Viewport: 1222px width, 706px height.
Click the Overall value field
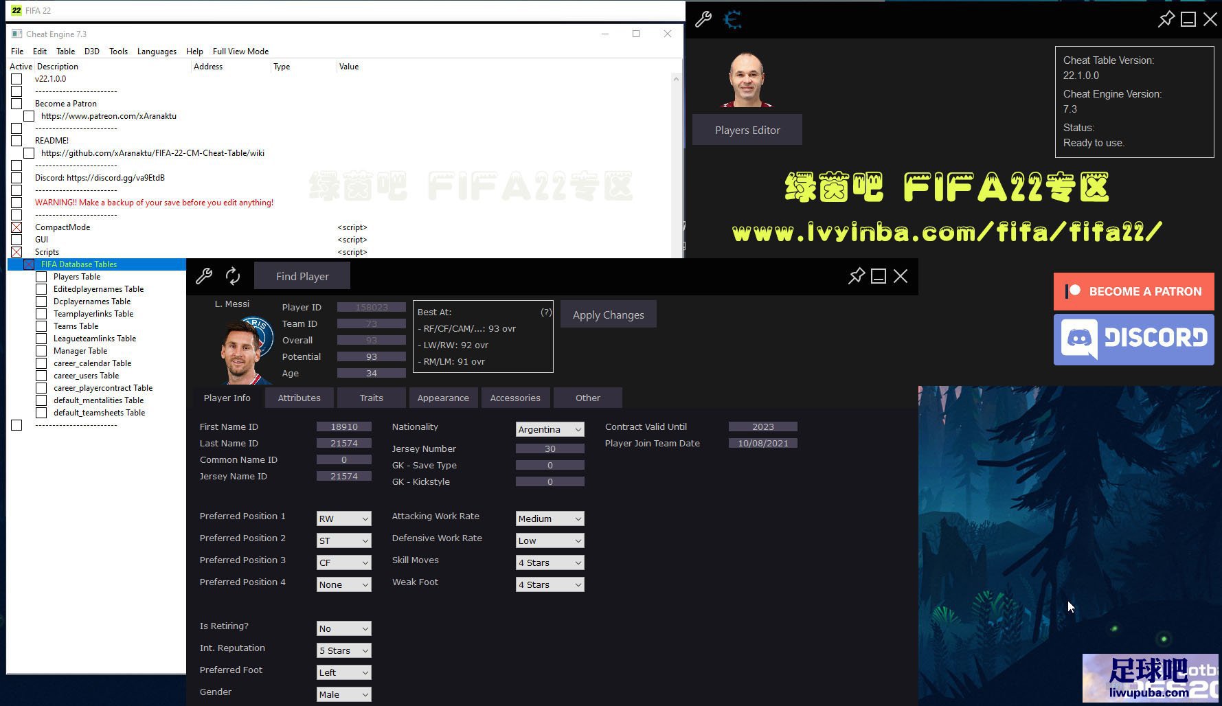[x=371, y=340]
